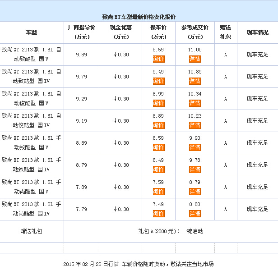Select model name 自动俊酷型 国IV
This screenshot has height=275, width=278.
(31, 120)
